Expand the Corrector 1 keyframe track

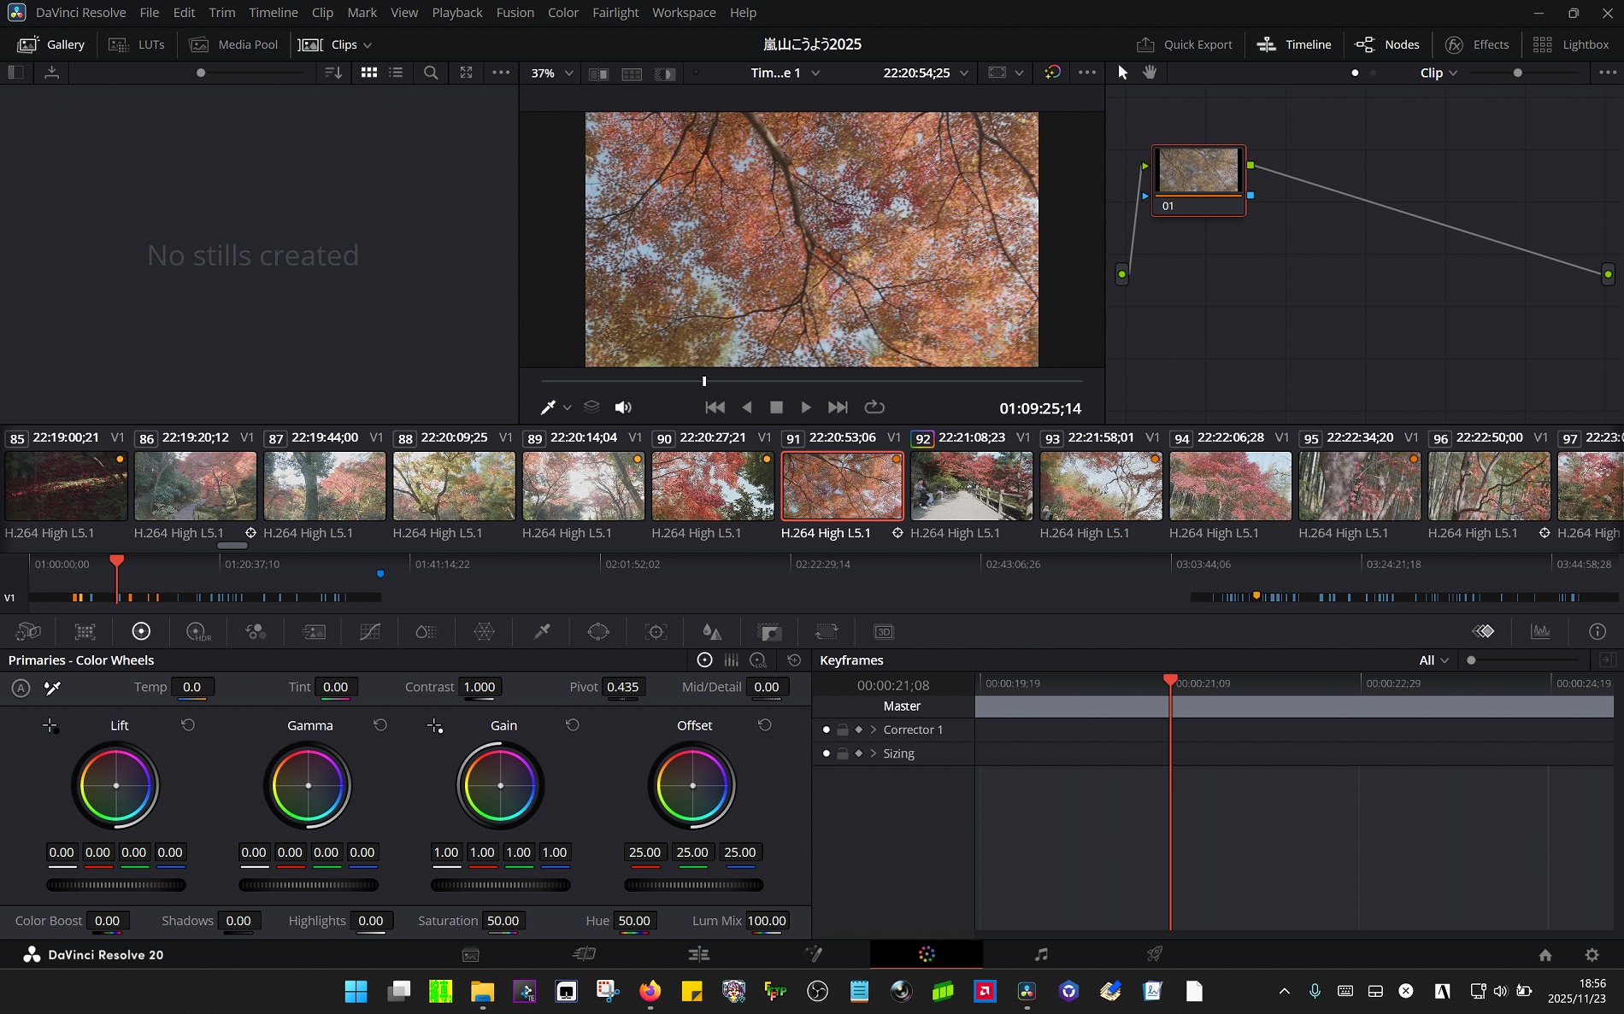[873, 730]
